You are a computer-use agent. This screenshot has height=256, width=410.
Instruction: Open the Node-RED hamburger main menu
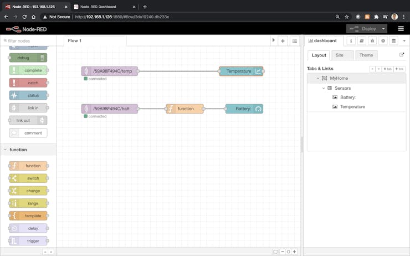pos(401,29)
